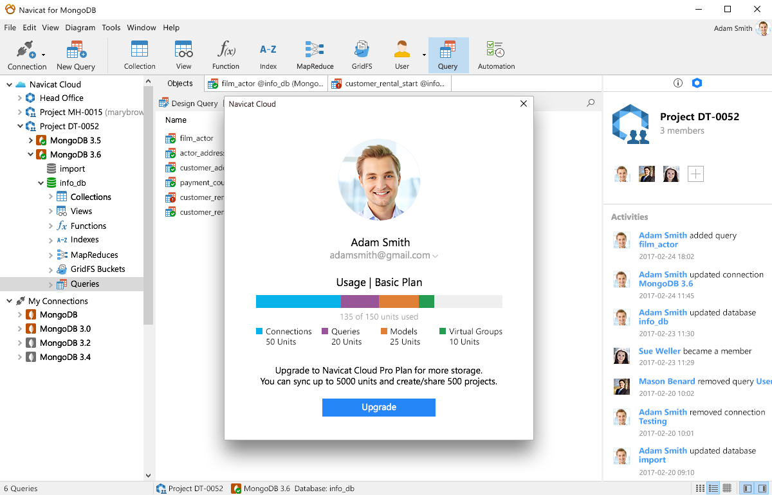Switch to customer_rental_start tab
The image size is (772, 495).
[390, 84]
